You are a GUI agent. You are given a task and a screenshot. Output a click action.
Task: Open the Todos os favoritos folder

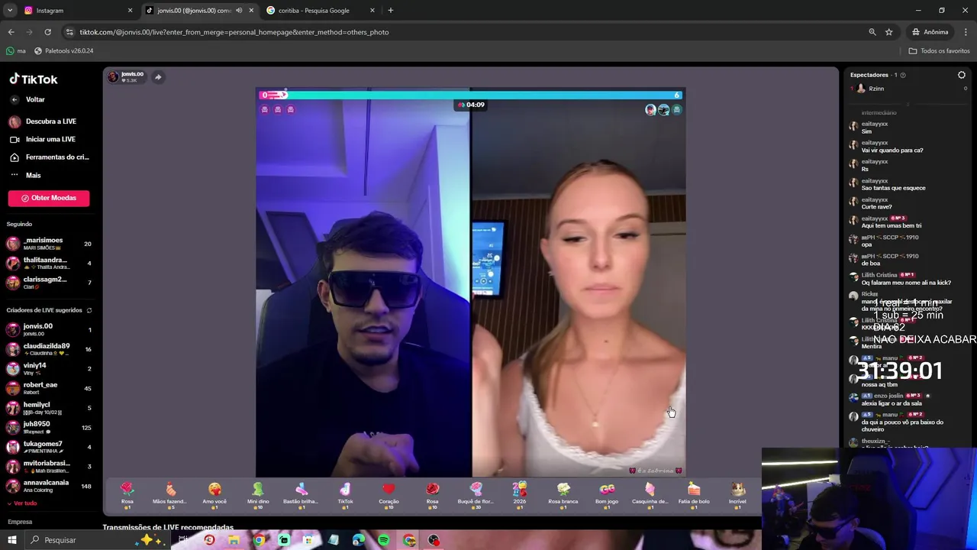(x=939, y=51)
